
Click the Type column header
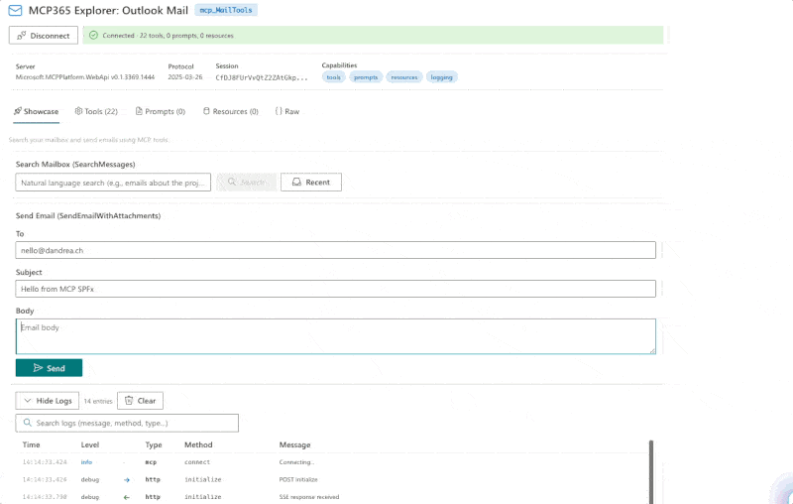coord(154,444)
